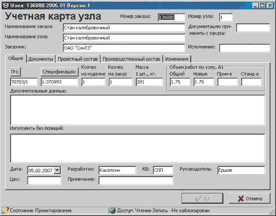
Task: Click the Объем работ по узлу, А1 label
Action: (196, 67)
